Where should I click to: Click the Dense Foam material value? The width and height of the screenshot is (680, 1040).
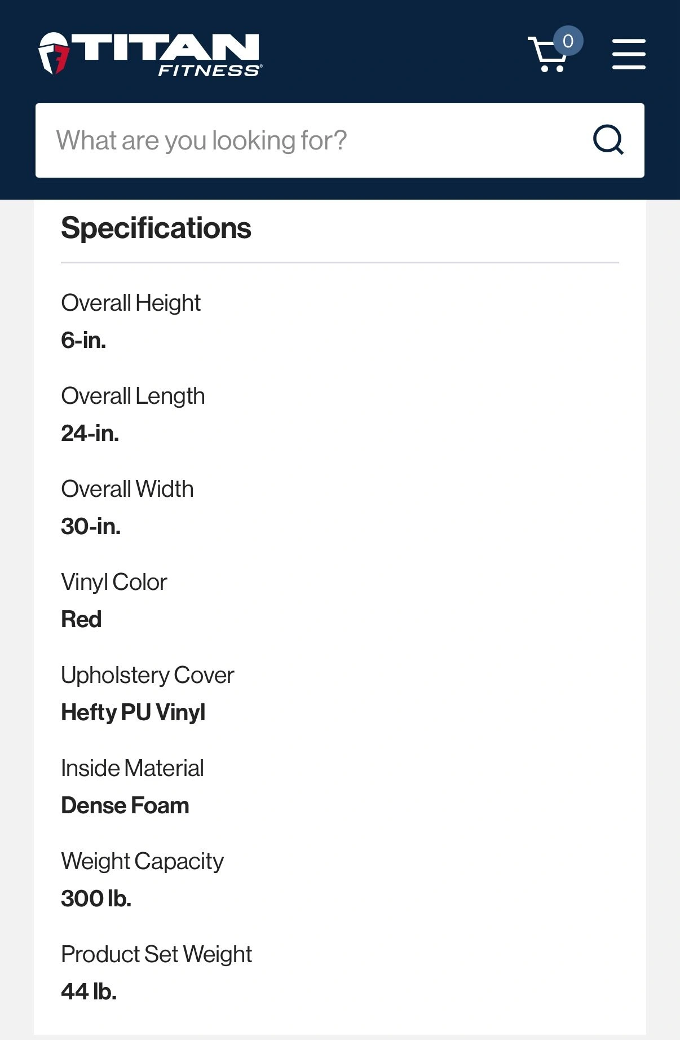point(125,805)
